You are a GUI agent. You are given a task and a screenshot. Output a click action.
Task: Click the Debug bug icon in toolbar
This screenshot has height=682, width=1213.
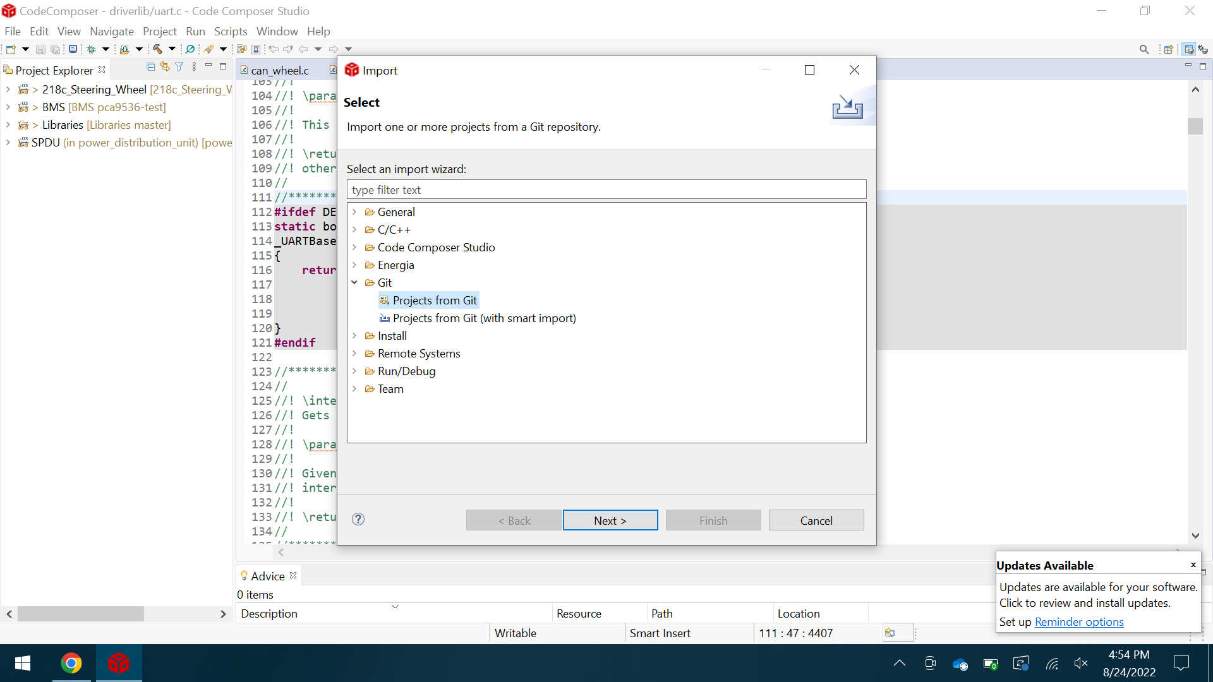(92, 49)
